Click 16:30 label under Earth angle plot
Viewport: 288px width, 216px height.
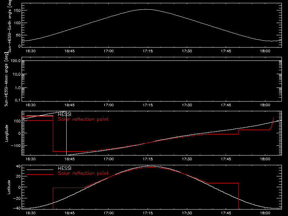coord(31,51)
